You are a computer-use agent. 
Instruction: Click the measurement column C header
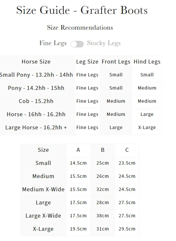click(x=127, y=150)
